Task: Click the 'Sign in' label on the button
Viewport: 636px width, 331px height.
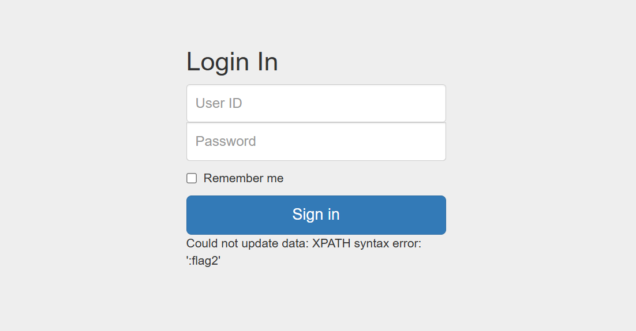Action: click(316, 215)
